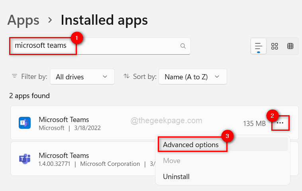Viewport: 302px width, 191px height.
Task: Select the Move menu entry
Action: 222,161
